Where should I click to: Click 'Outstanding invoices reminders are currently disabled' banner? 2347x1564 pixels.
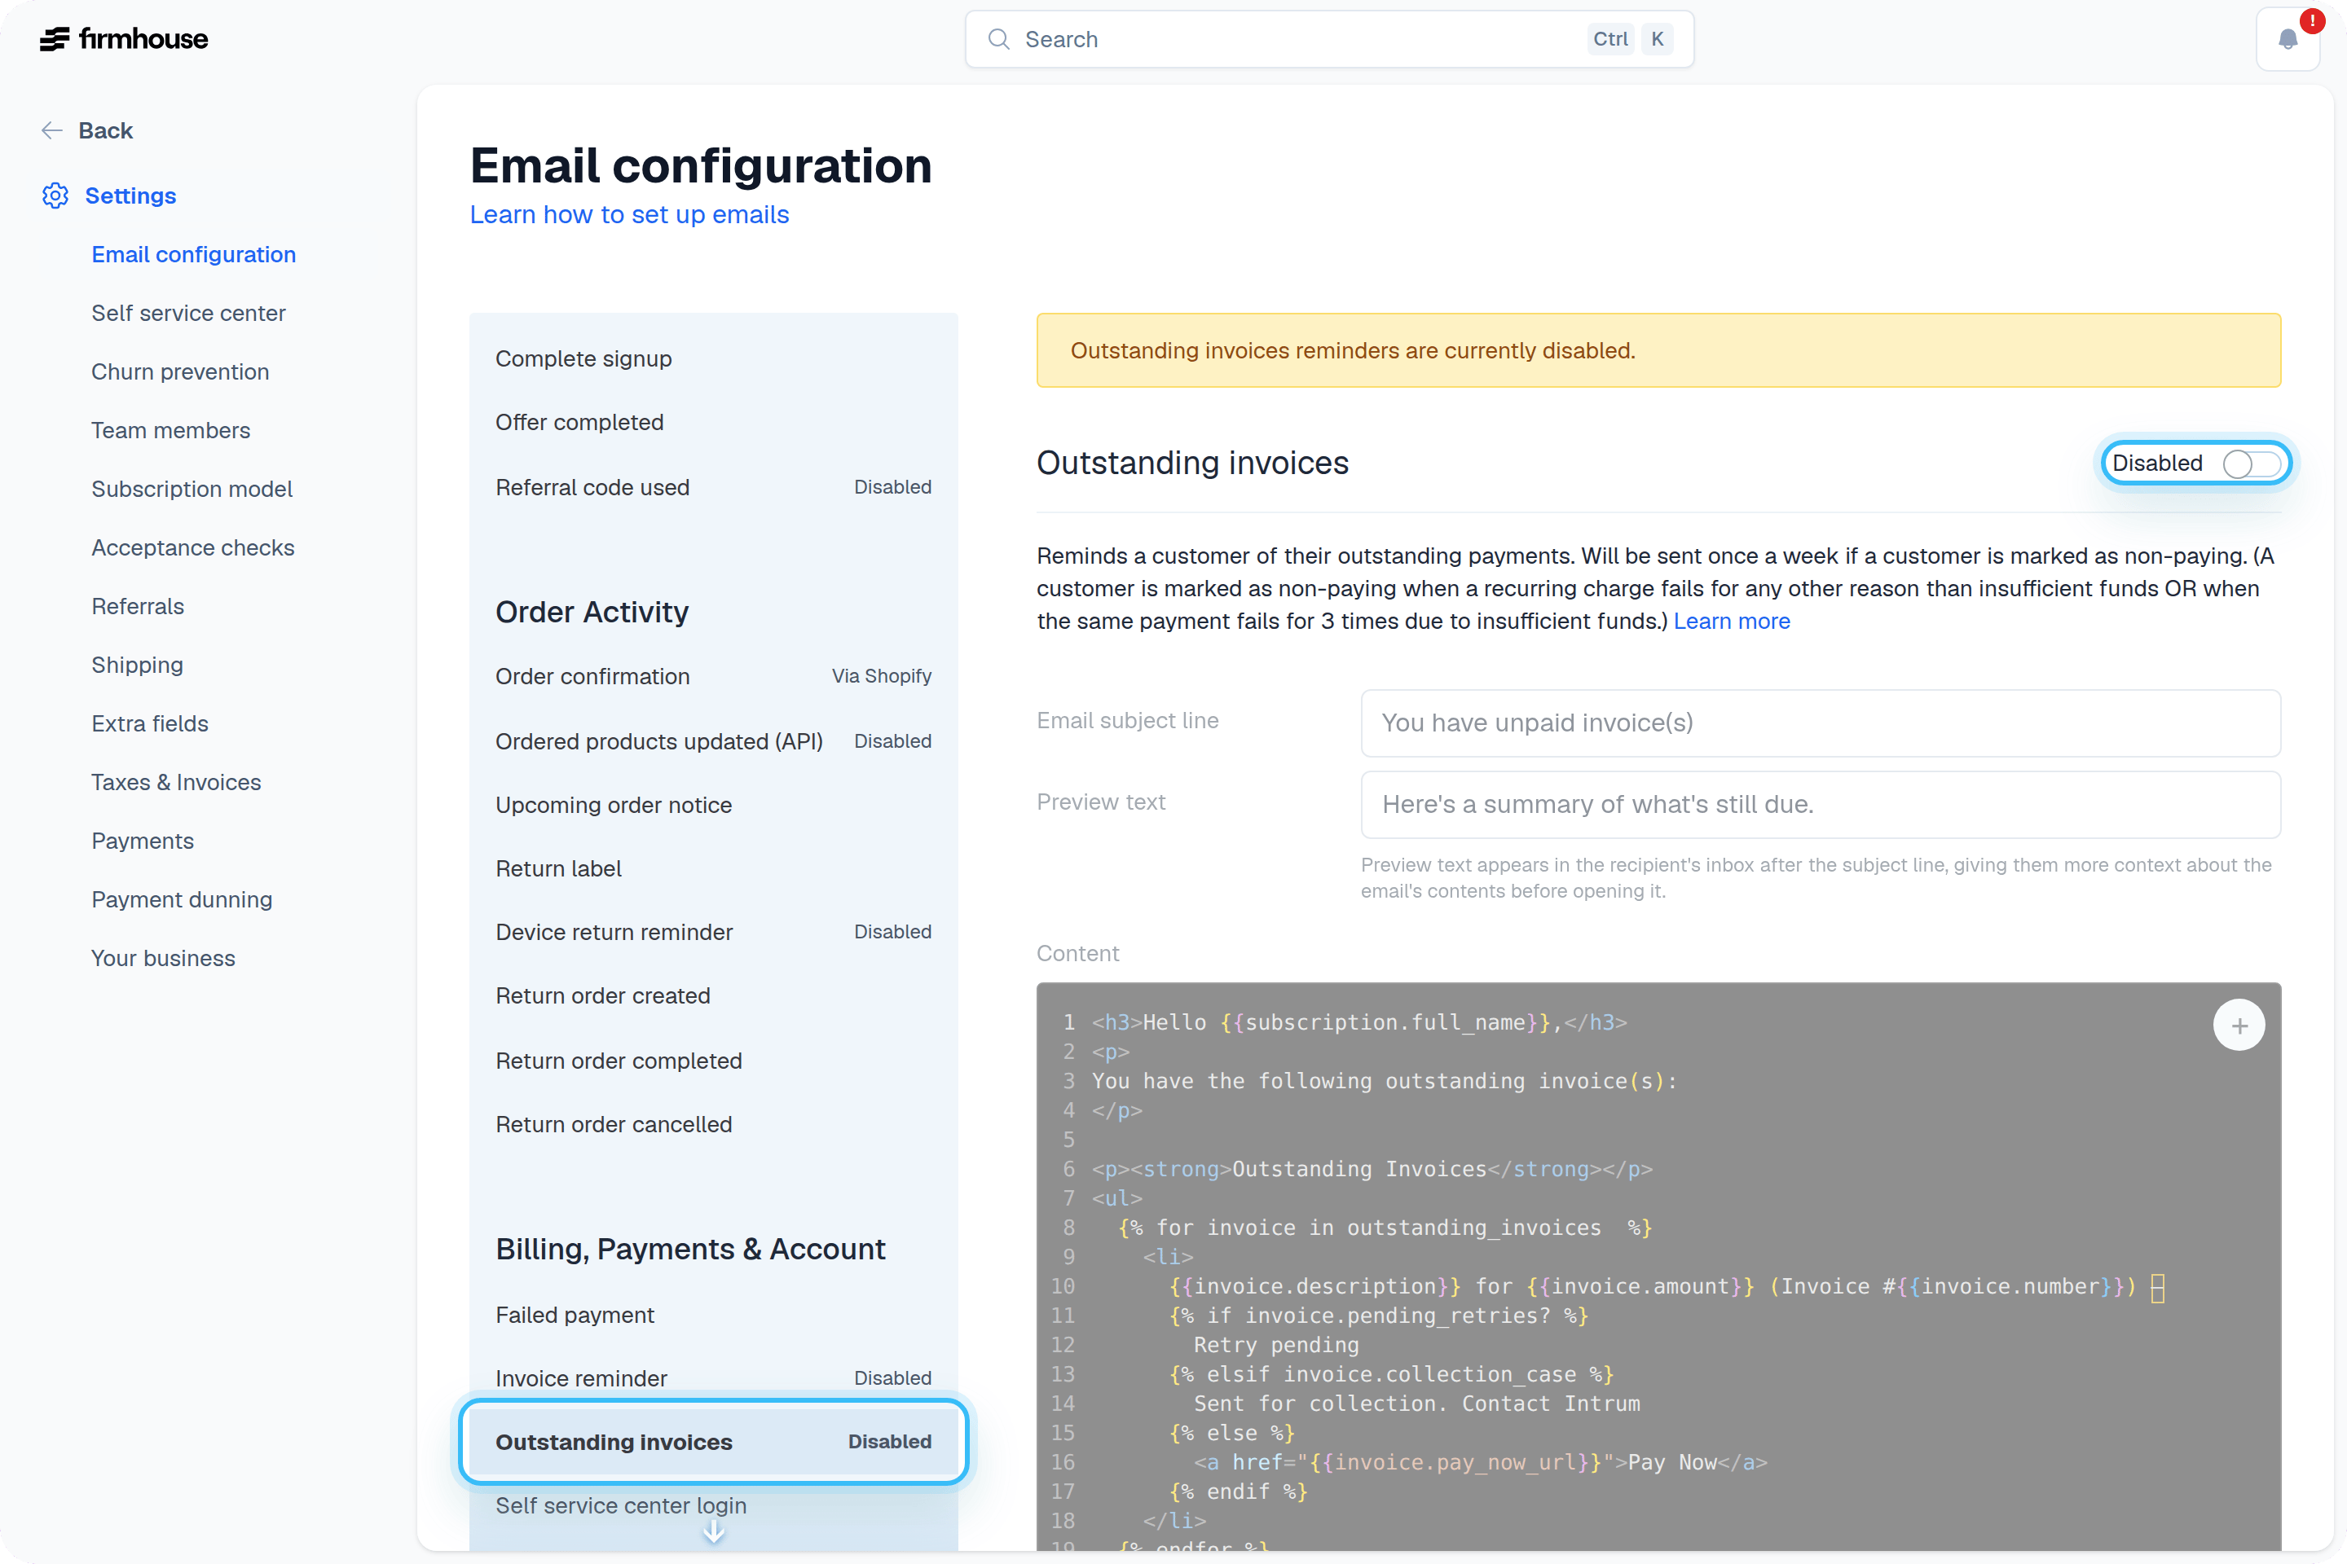coord(1658,351)
